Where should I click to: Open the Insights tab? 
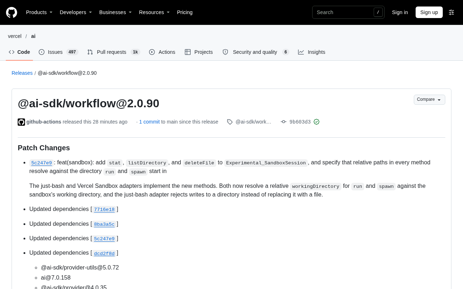point(312,52)
